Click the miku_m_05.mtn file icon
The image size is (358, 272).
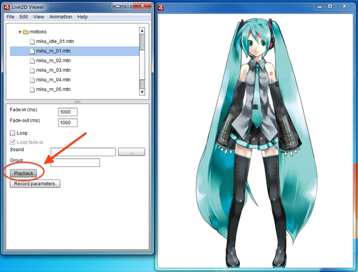(32, 89)
